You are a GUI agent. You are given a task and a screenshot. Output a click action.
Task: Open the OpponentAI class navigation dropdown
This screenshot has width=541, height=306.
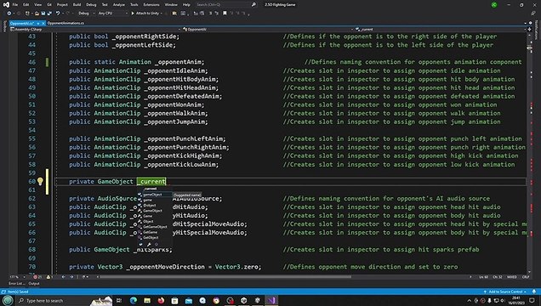point(268,29)
